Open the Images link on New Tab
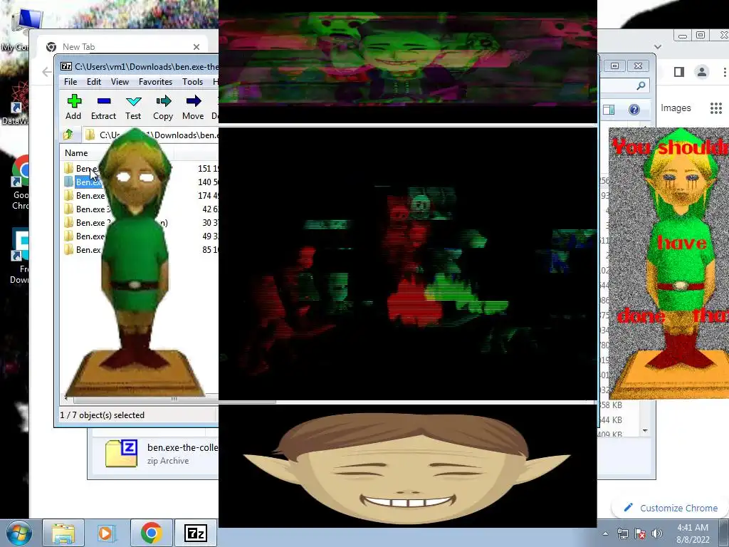729x547 pixels. coord(676,108)
